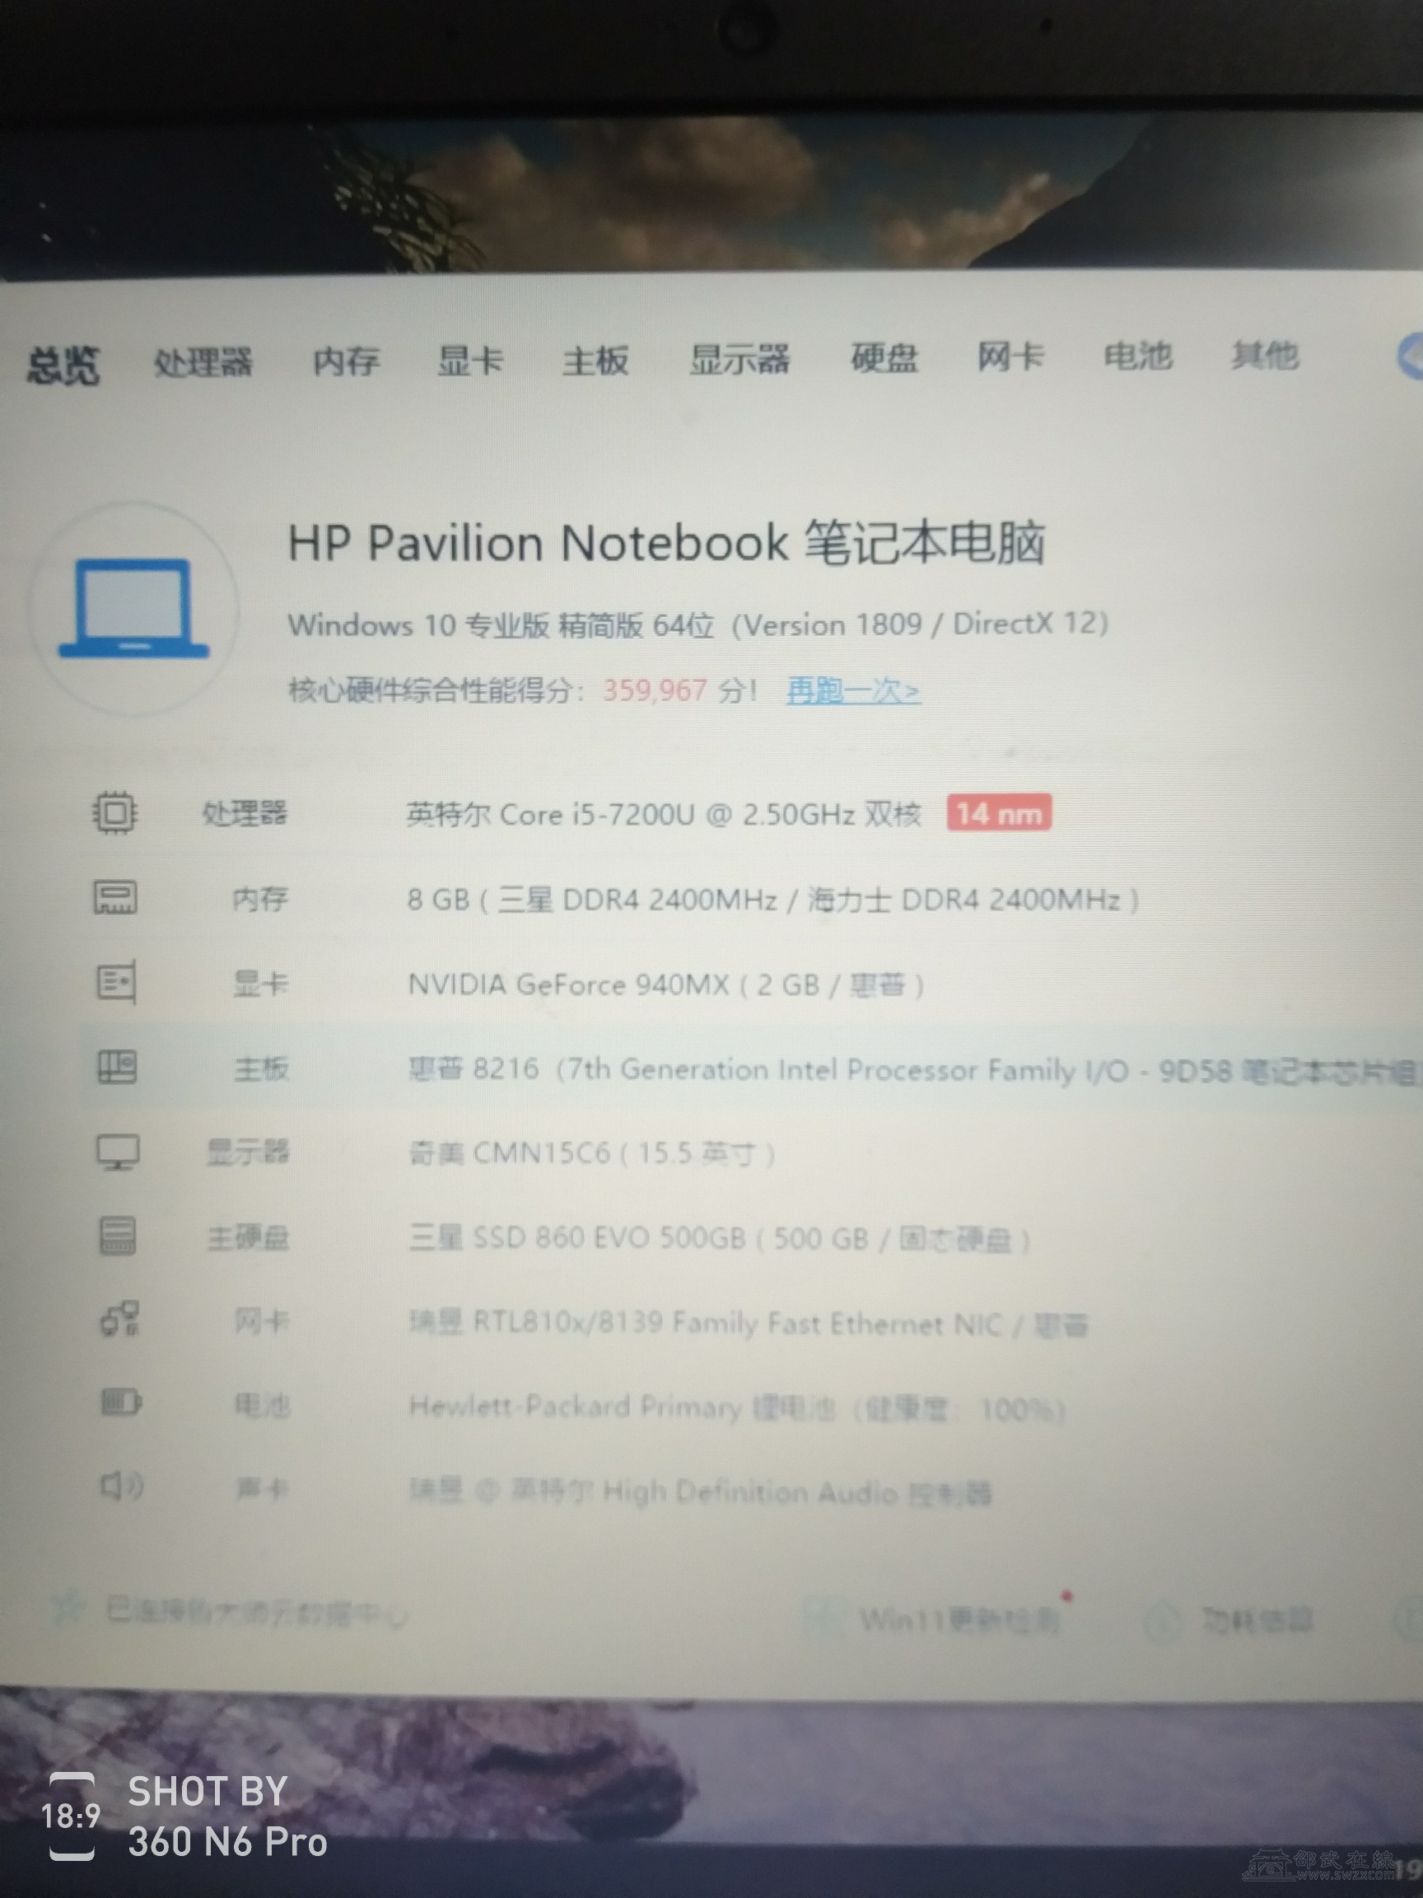Open Win11更新检测 at the bottom
The width and height of the screenshot is (1423, 1898).
[959, 1619]
